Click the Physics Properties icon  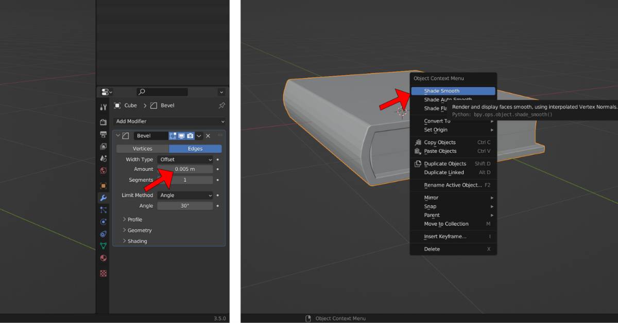tap(103, 221)
